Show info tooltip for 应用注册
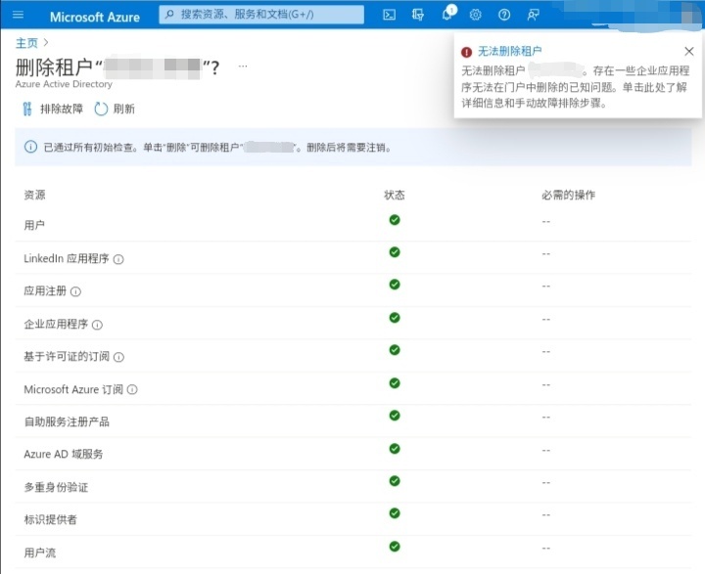The image size is (705, 574). coord(76,291)
